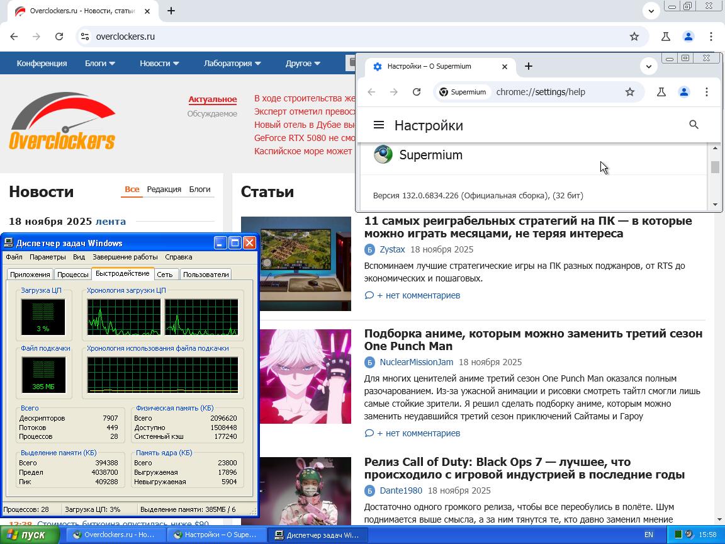Image resolution: width=725 pixels, height=544 pixels.
Task: Open Файл menu in Task Manager
Action: [x=14, y=257]
